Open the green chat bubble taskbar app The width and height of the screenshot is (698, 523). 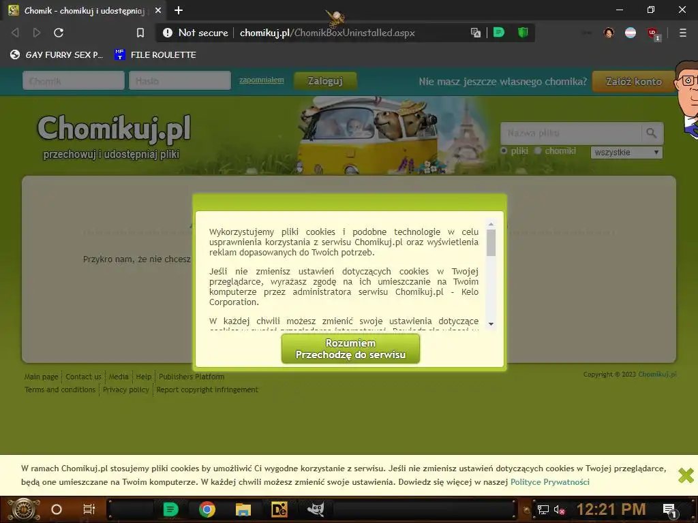pos(170,509)
